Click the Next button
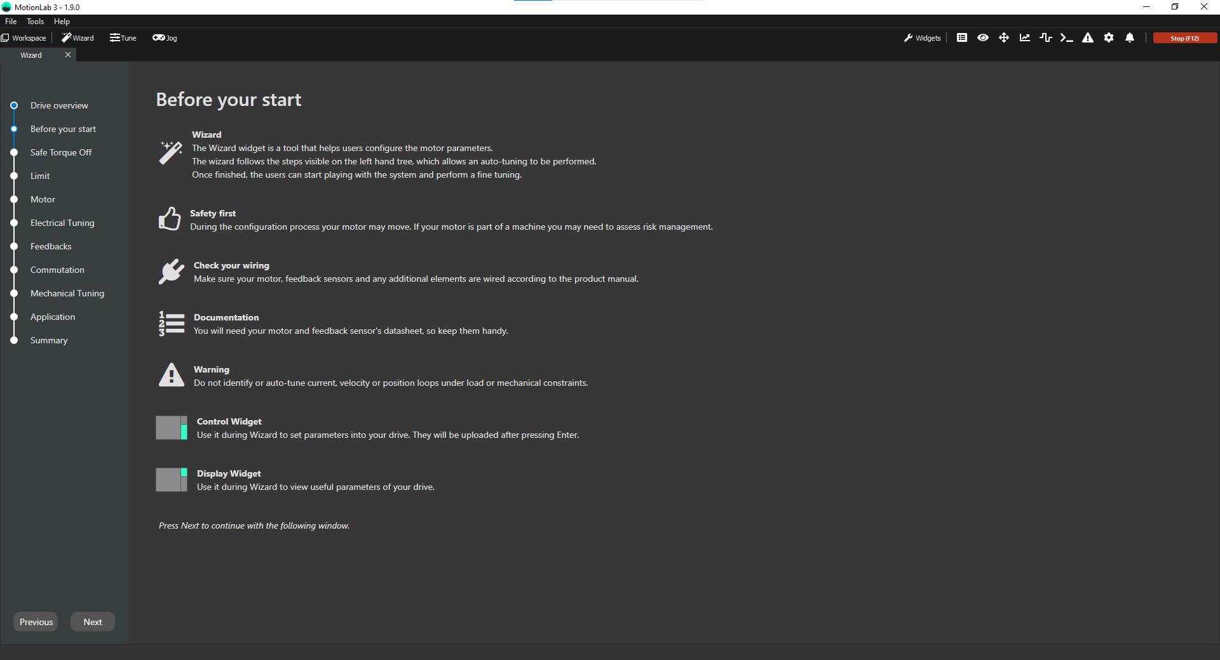Screen dimensions: 1220x660 pyautogui.click(x=93, y=622)
